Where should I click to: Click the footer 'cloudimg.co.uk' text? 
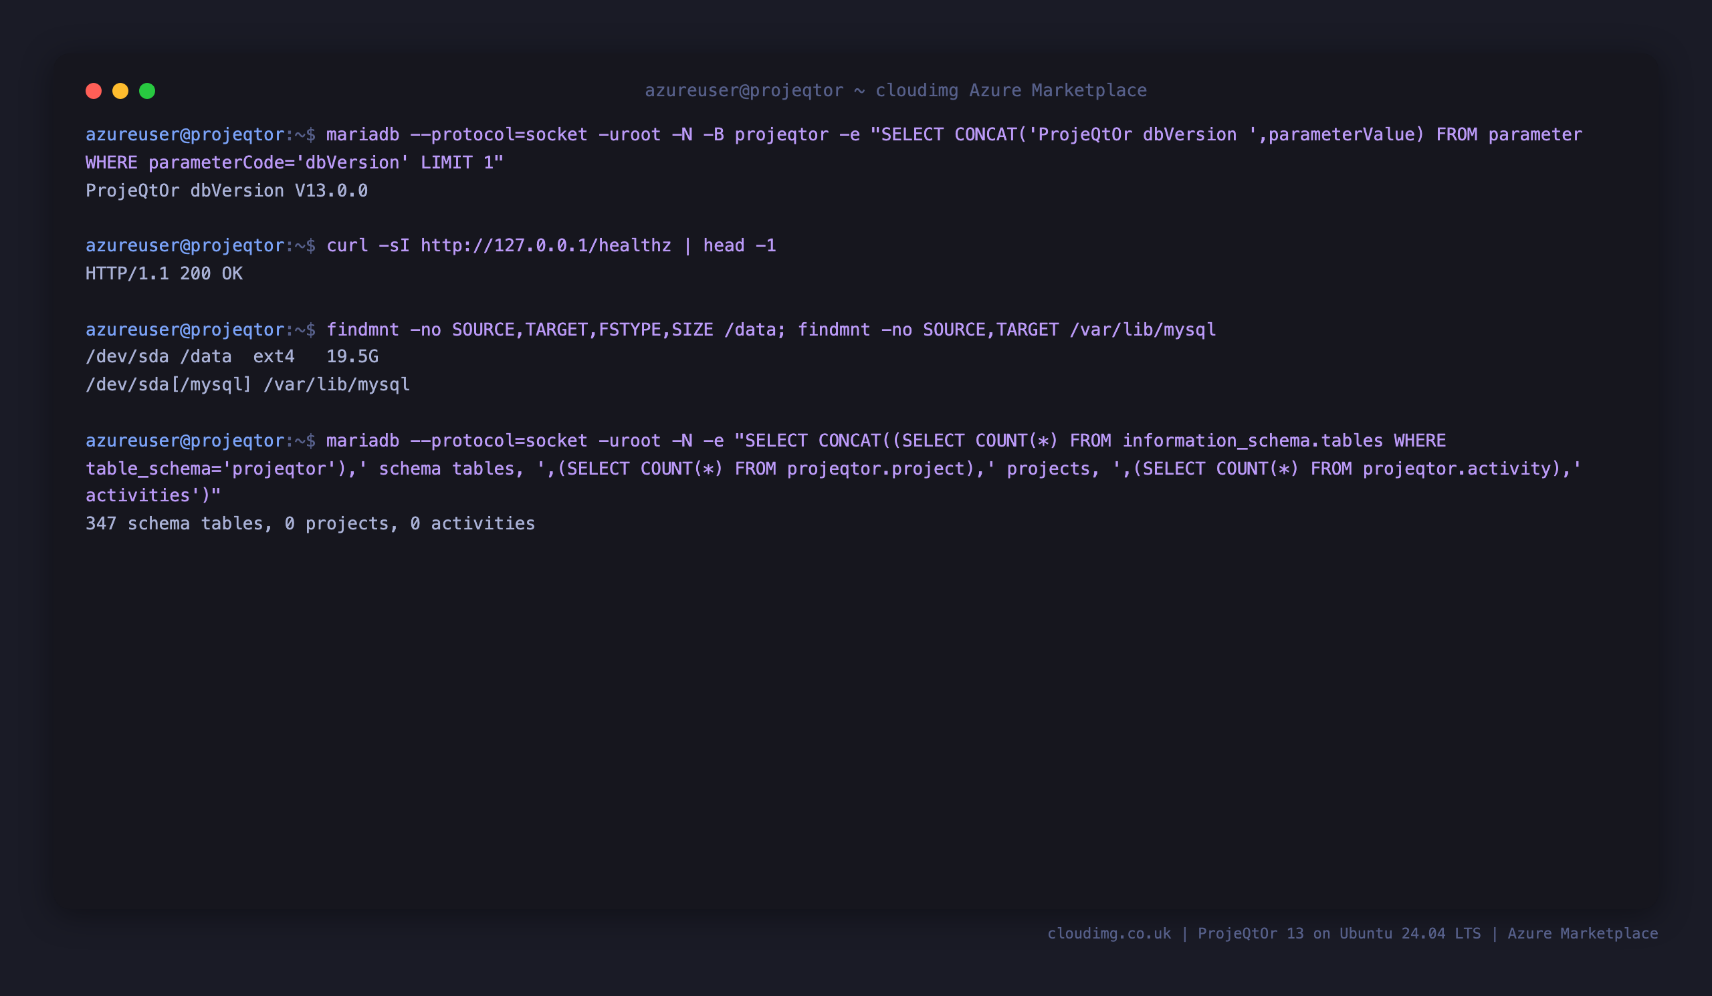pyautogui.click(x=1109, y=934)
